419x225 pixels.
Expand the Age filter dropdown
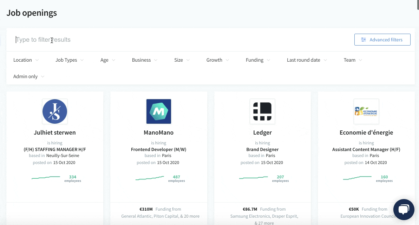(x=108, y=60)
